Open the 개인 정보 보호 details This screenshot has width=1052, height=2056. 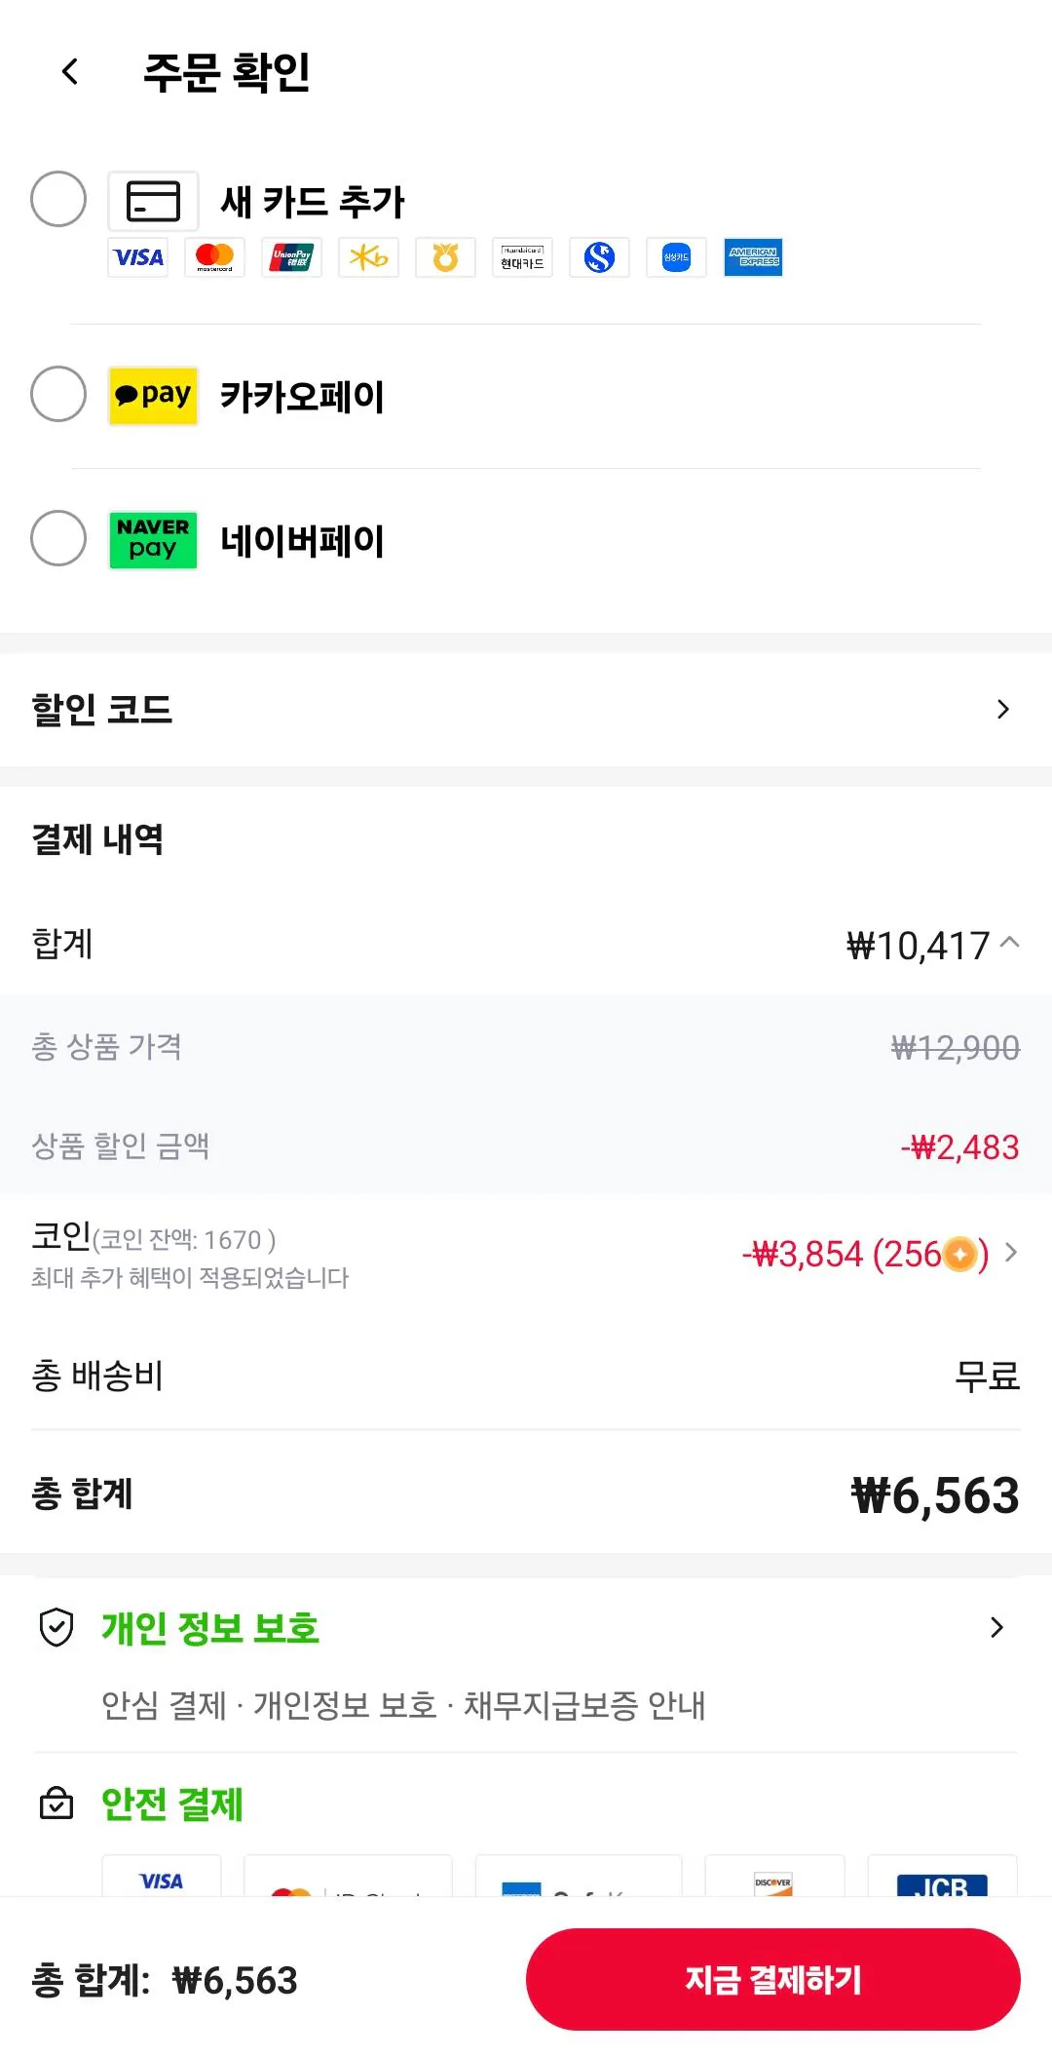point(996,1626)
